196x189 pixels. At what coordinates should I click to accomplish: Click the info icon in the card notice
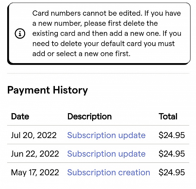click(20, 34)
